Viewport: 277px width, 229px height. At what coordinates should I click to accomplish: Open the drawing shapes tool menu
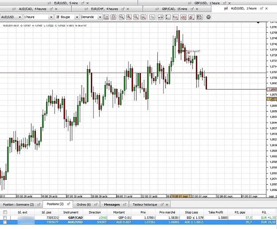183,17
